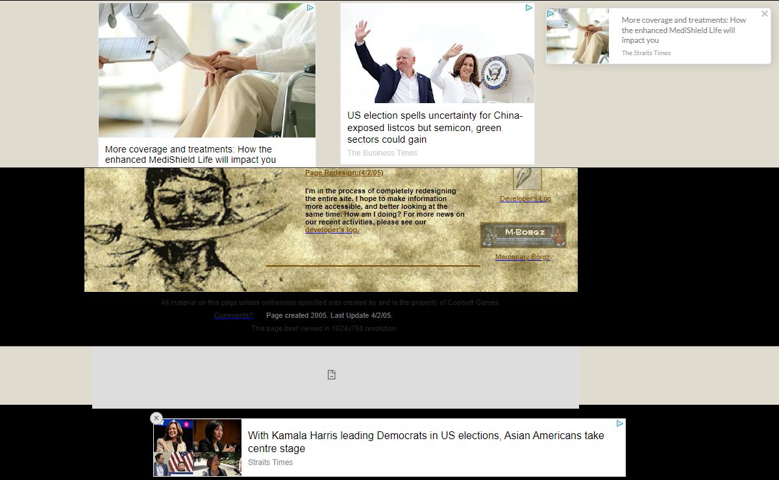The image size is (779, 480).
Task: Click 'Page created 2005. Last Update' text
Action: pos(329,315)
